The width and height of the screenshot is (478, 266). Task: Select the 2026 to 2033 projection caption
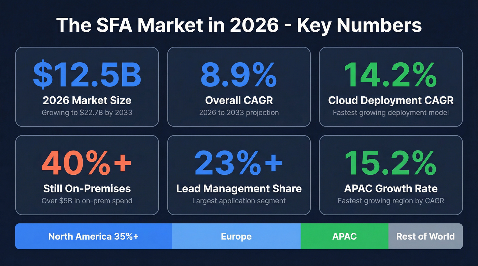point(239,113)
